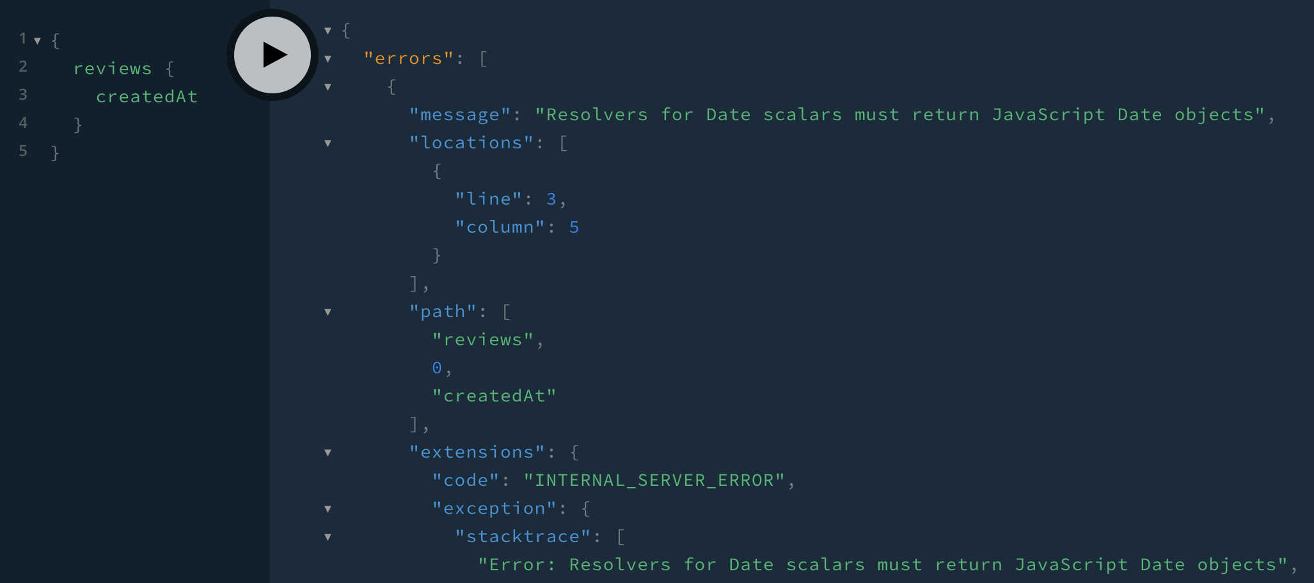Image resolution: width=1314 pixels, height=583 pixels.
Task: Click the stacktrace Error message line
Action: (883, 565)
